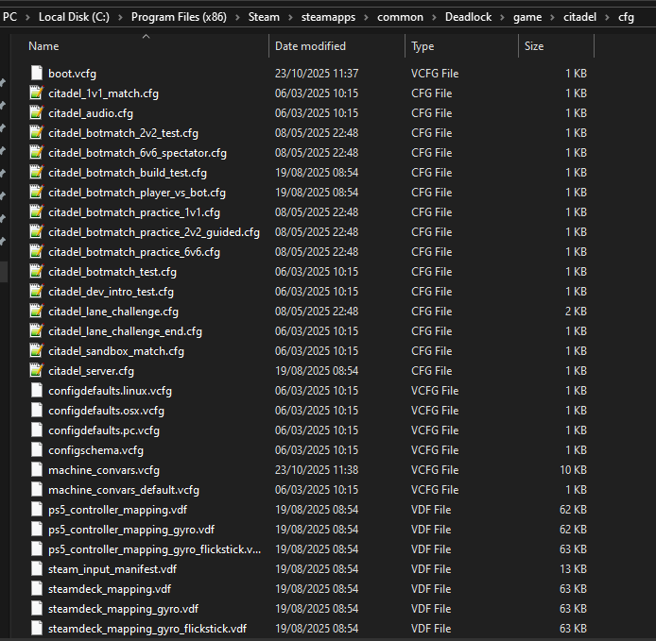Viewport: 656px width, 641px height.
Task: Click the citadel_lane_challenge.cfg file icon
Action: click(x=37, y=311)
